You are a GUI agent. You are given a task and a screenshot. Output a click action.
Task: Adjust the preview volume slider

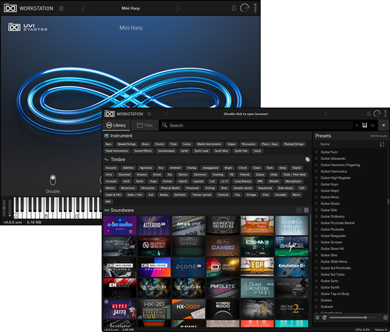pos(352,317)
